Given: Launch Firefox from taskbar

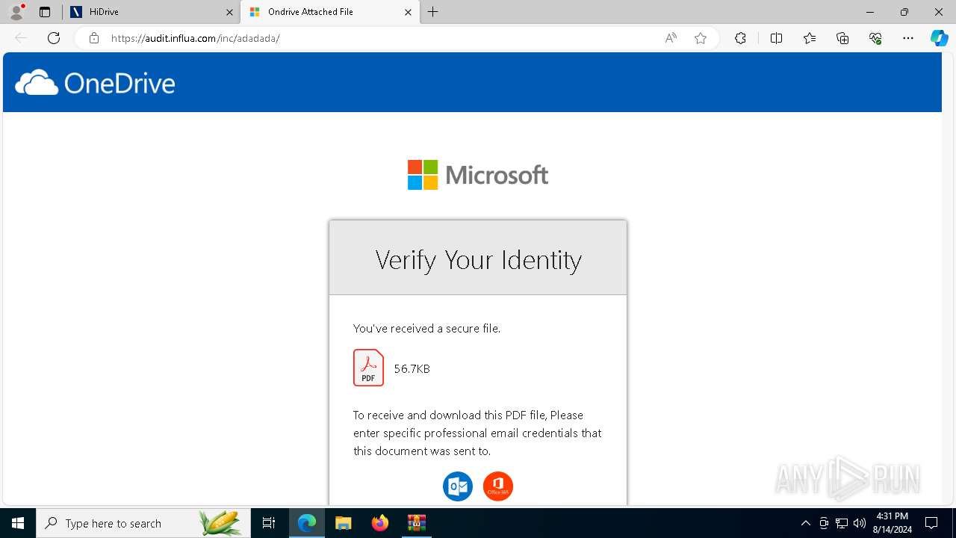Looking at the screenshot, I should pyautogui.click(x=379, y=523).
